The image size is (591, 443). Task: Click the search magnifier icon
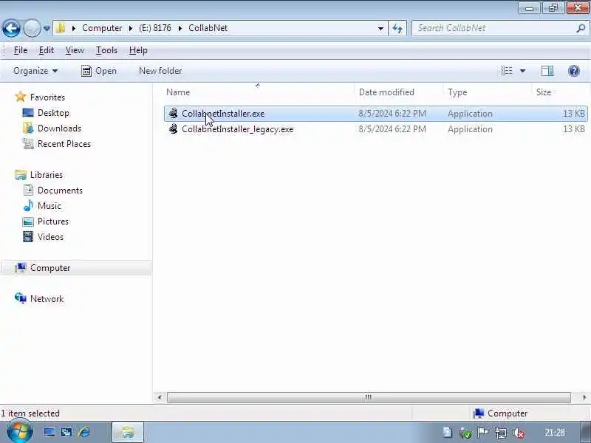pos(581,28)
